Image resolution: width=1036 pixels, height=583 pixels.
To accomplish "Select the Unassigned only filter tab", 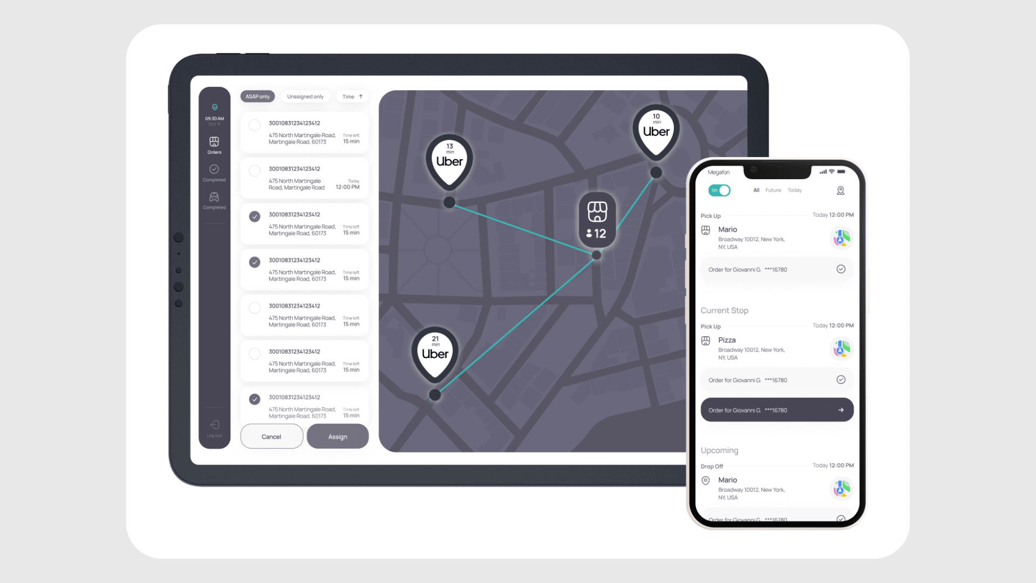I will coord(304,96).
